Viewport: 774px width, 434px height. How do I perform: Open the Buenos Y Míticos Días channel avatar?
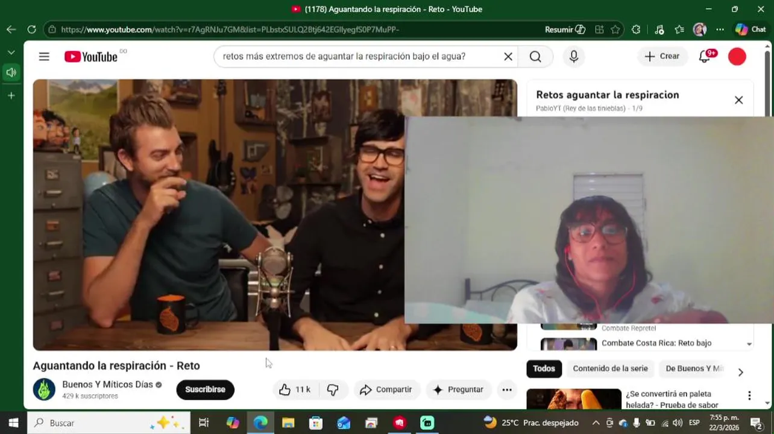[x=44, y=389]
